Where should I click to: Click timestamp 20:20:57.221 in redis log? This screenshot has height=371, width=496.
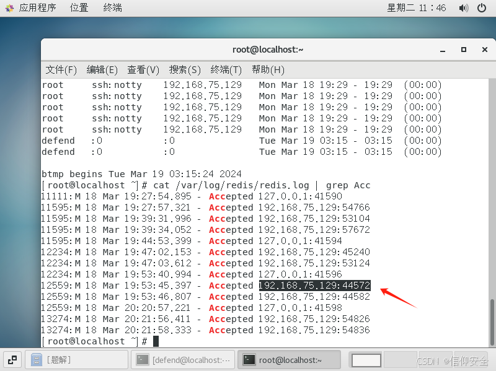tap(157, 307)
